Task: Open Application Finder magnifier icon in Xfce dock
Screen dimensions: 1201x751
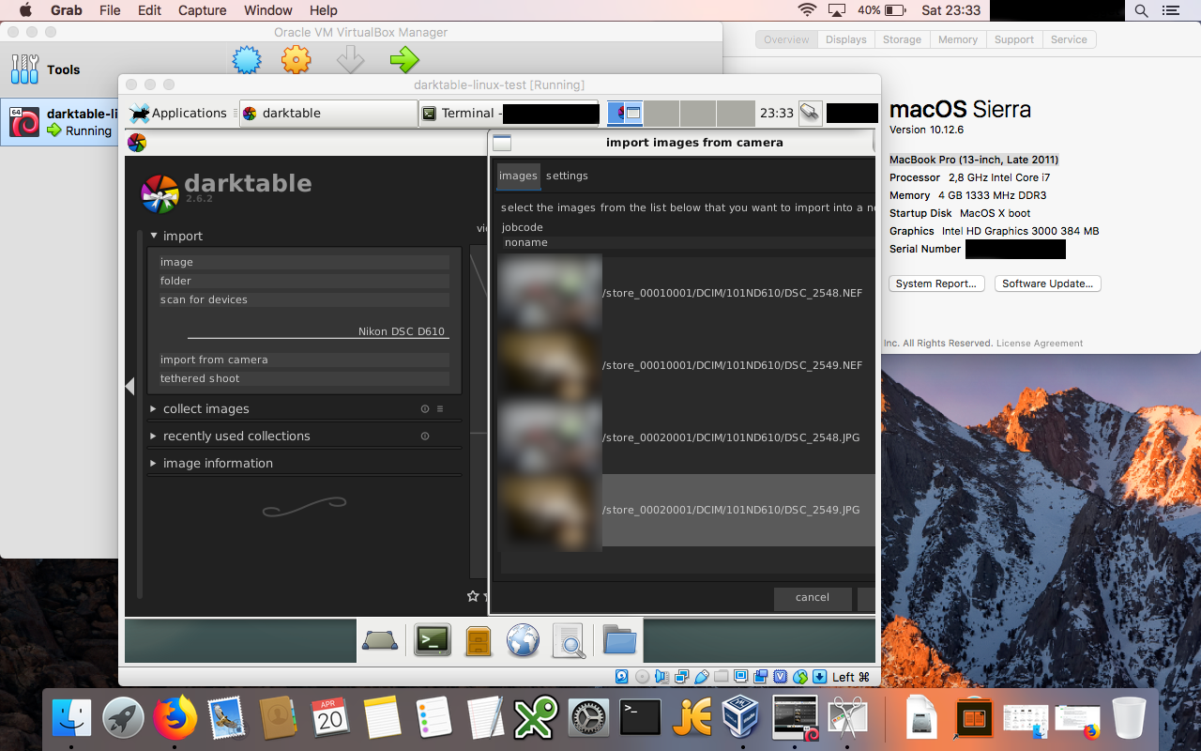Action: click(x=570, y=641)
